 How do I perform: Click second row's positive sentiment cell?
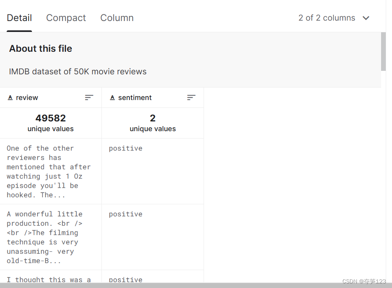pyautogui.click(x=126, y=214)
